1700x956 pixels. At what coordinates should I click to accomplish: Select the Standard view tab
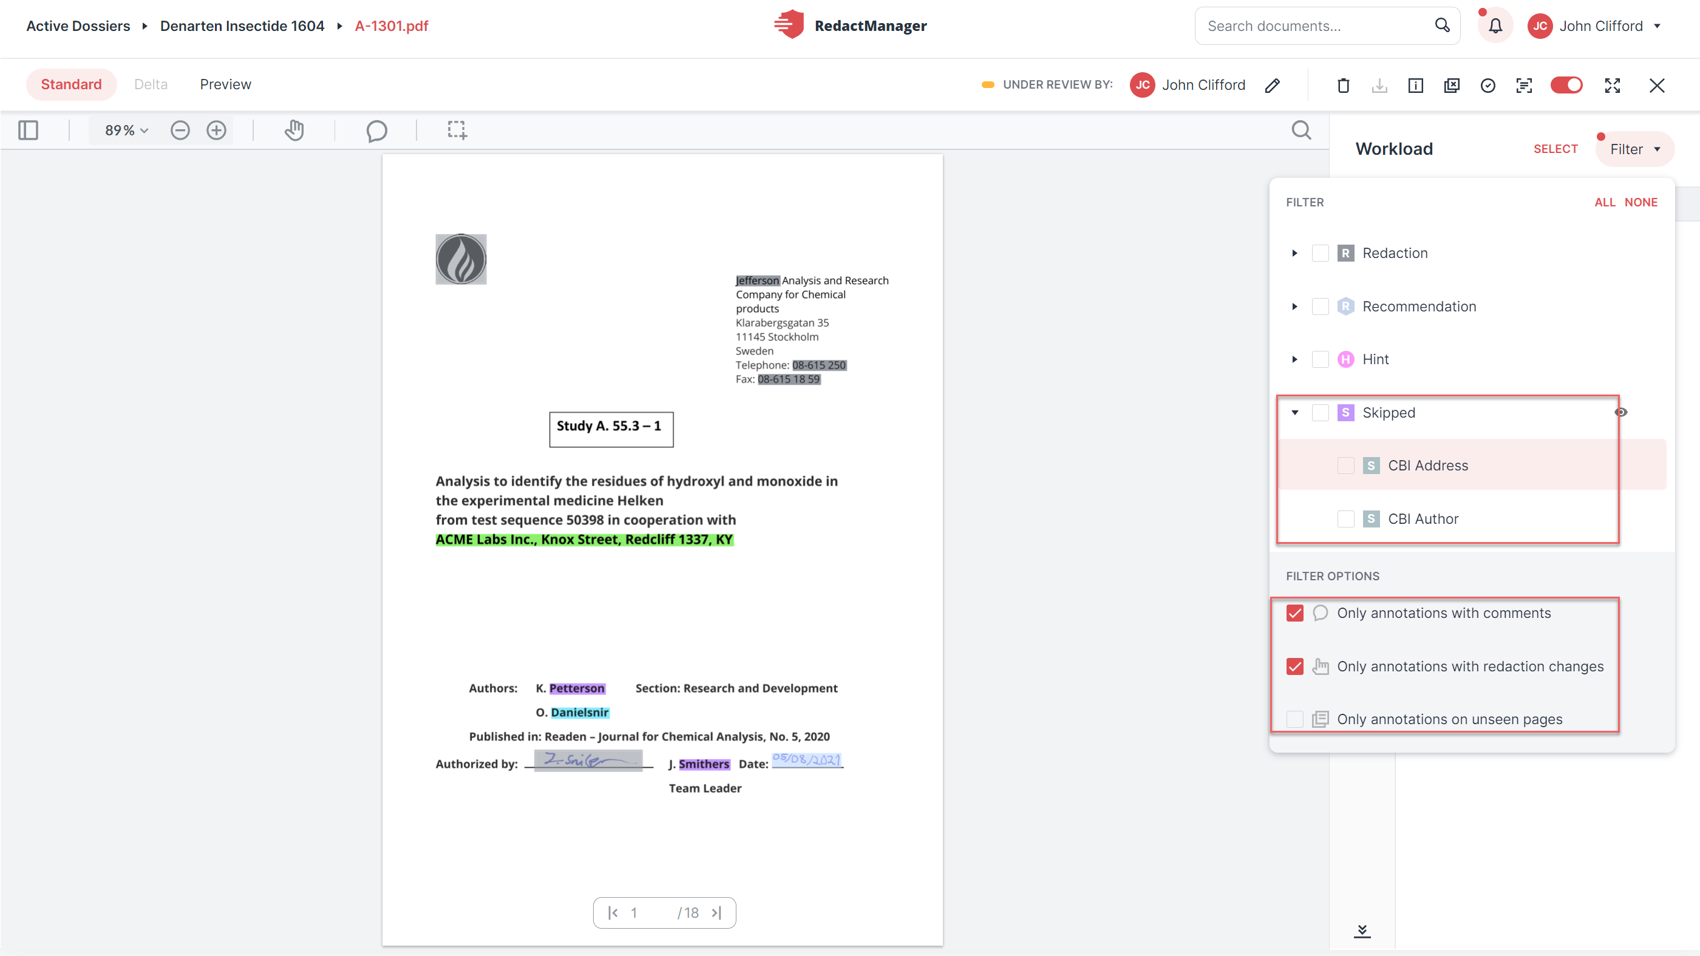point(71,84)
